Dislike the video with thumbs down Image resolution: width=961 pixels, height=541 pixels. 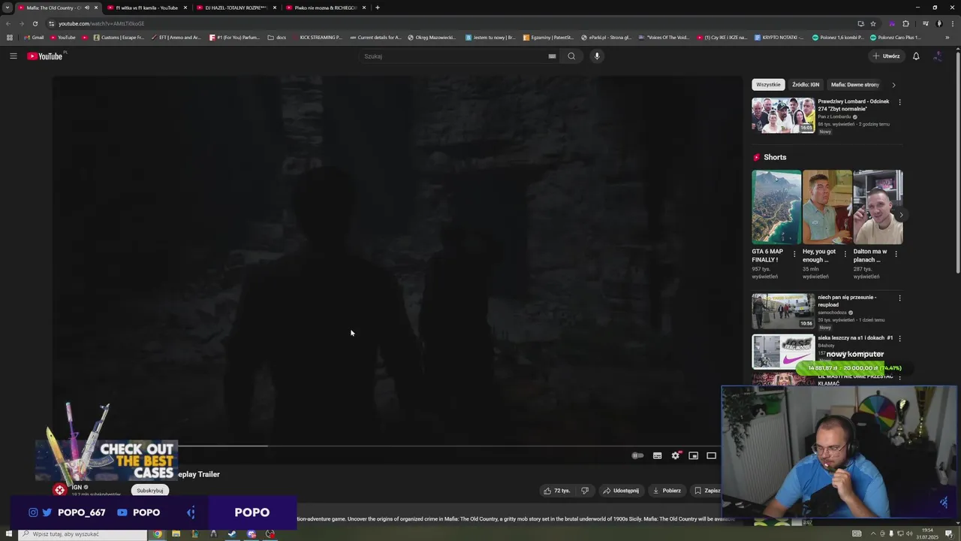click(585, 491)
